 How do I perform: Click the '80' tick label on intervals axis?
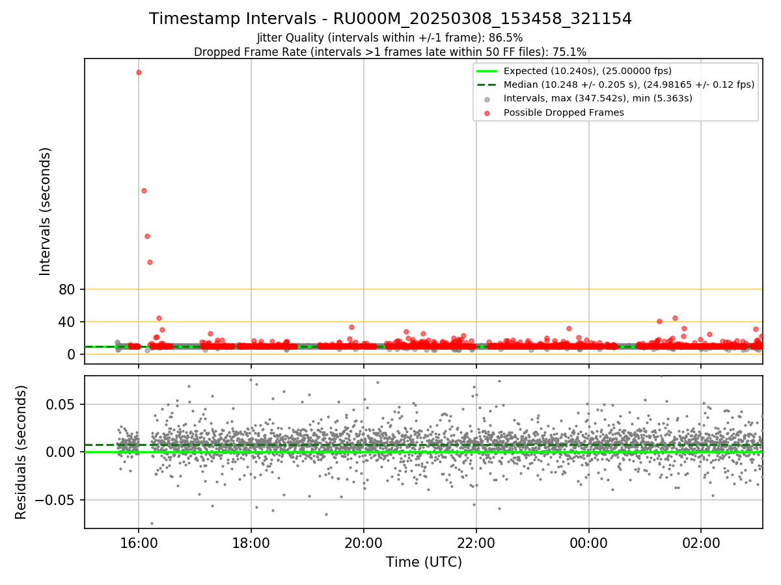click(x=68, y=290)
